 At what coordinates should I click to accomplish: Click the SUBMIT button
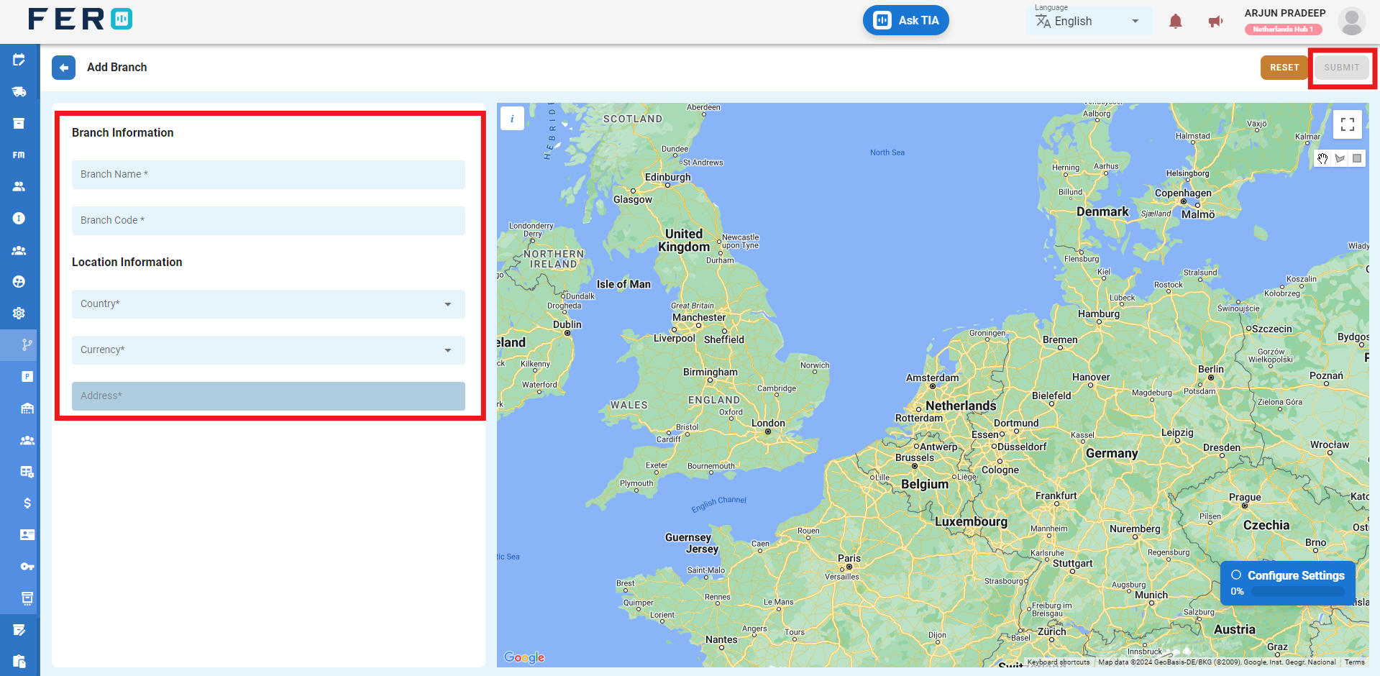click(x=1342, y=68)
